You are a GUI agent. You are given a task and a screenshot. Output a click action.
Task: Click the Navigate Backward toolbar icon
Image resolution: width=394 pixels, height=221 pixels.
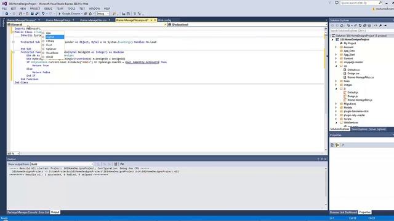[7, 14]
